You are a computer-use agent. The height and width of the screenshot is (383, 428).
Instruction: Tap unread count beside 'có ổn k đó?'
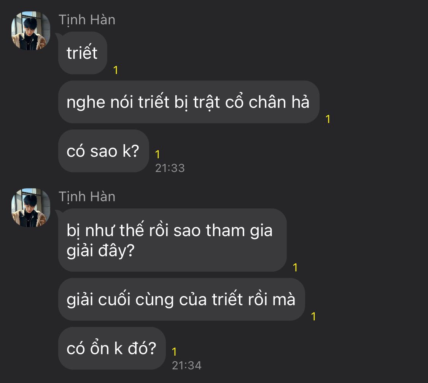pyautogui.click(x=174, y=352)
